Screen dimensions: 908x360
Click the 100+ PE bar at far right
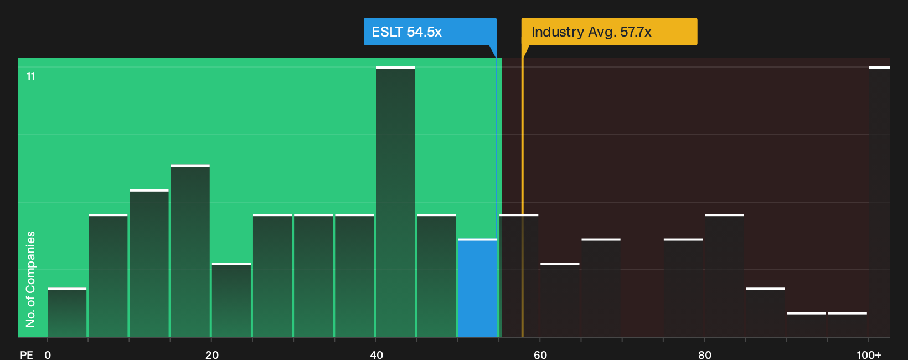(x=880, y=202)
